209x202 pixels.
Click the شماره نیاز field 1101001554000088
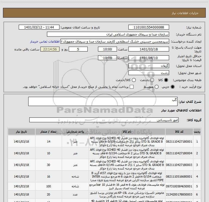(x=149, y=27)
